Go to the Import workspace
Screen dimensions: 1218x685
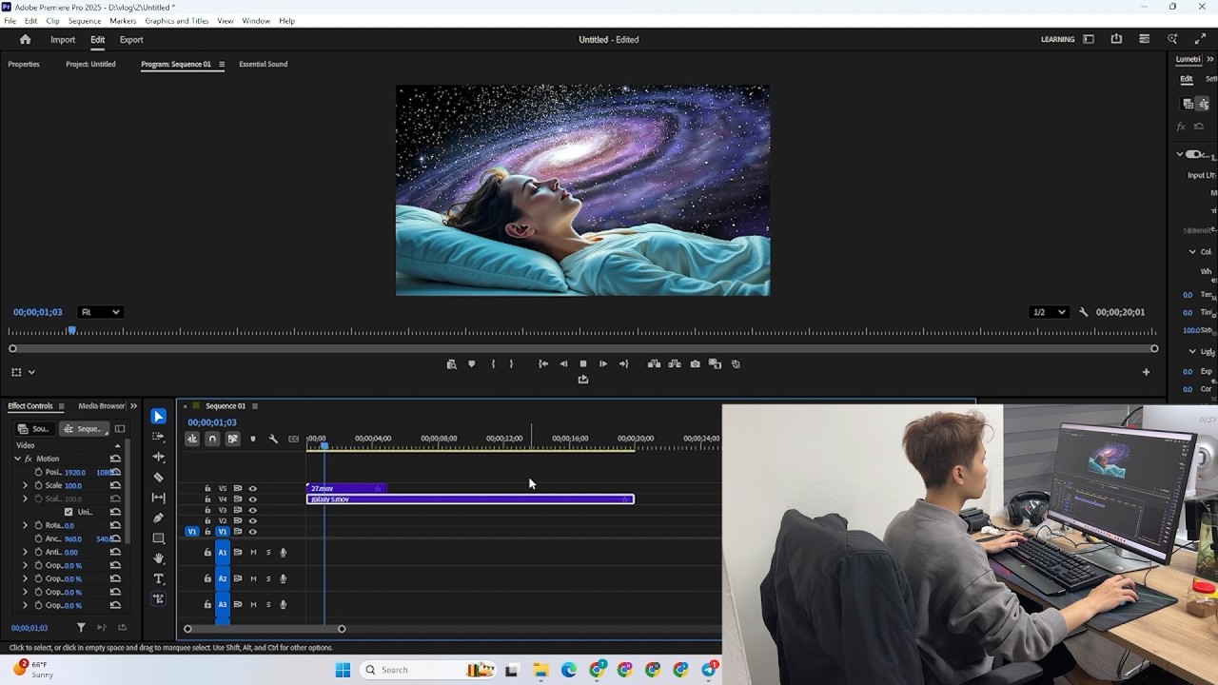pyautogui.click(x=63, y=40)
